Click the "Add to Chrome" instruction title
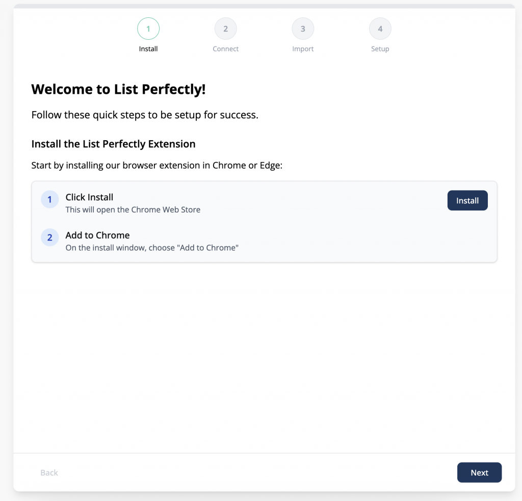Screen dimensions: 522x501 [97, 235]
